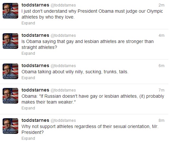Expand the tweet about Olympic athletes love
Image resolution: width=169 pixels, height=143 pixels.
pos(28,23)
